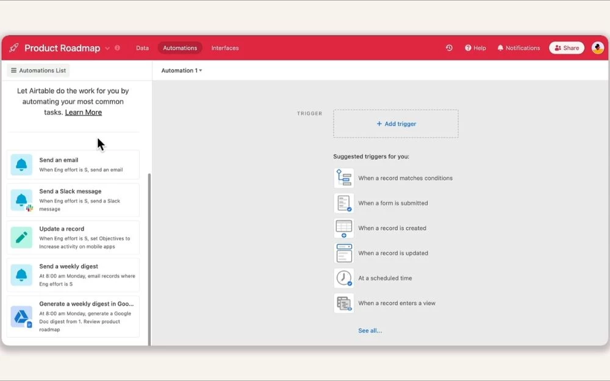Switch to the Data tab
This screenshot has height=381, width=610.
coord(142,48)
